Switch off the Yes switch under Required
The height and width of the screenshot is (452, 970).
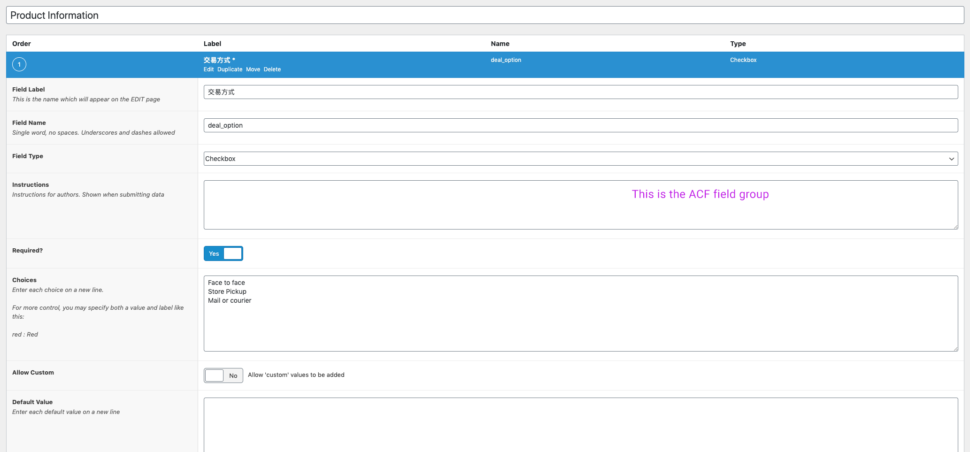point(223,253)
